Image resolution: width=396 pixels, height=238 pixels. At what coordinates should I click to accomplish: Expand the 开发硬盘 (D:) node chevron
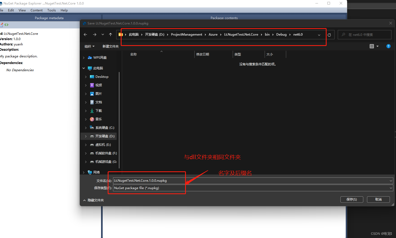coord(86,136)
